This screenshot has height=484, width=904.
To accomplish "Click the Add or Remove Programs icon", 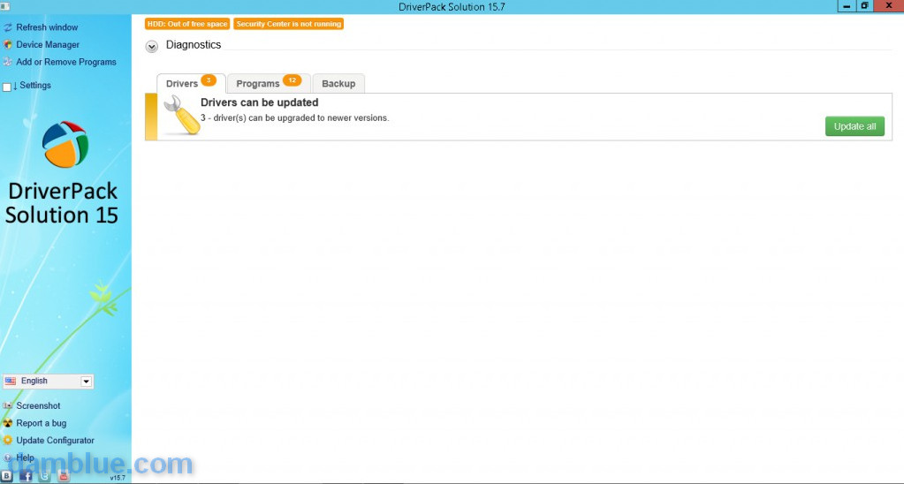I will click(x=7, y=62).
